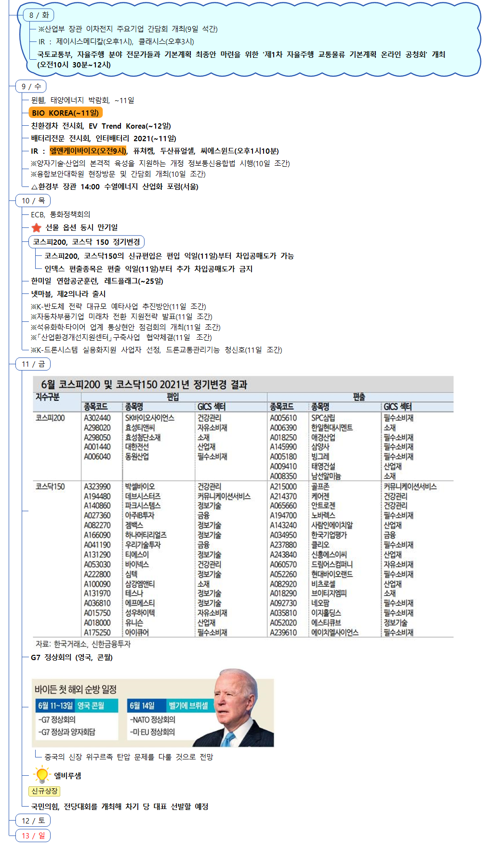Viewport: 490px width, 849px height.
Task: Click the red star icon beside 선물 옵션 동시 만기일
Action: [36, 227]
